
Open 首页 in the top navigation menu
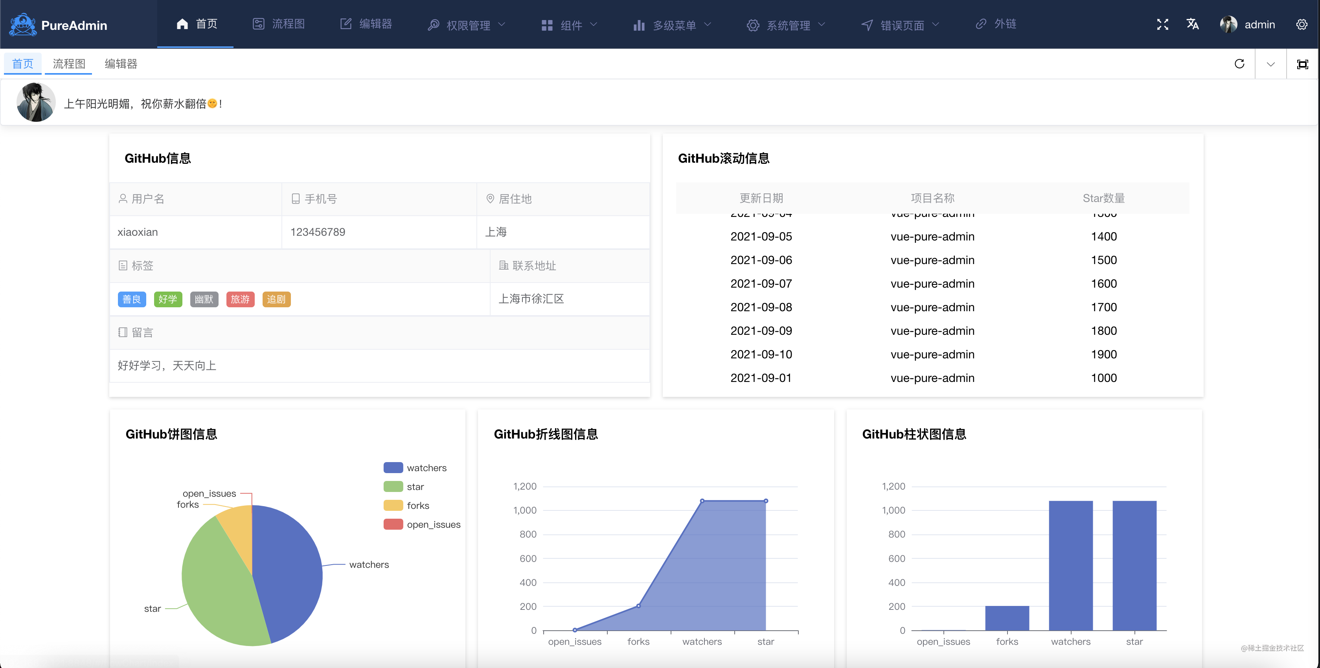point(195,24)
